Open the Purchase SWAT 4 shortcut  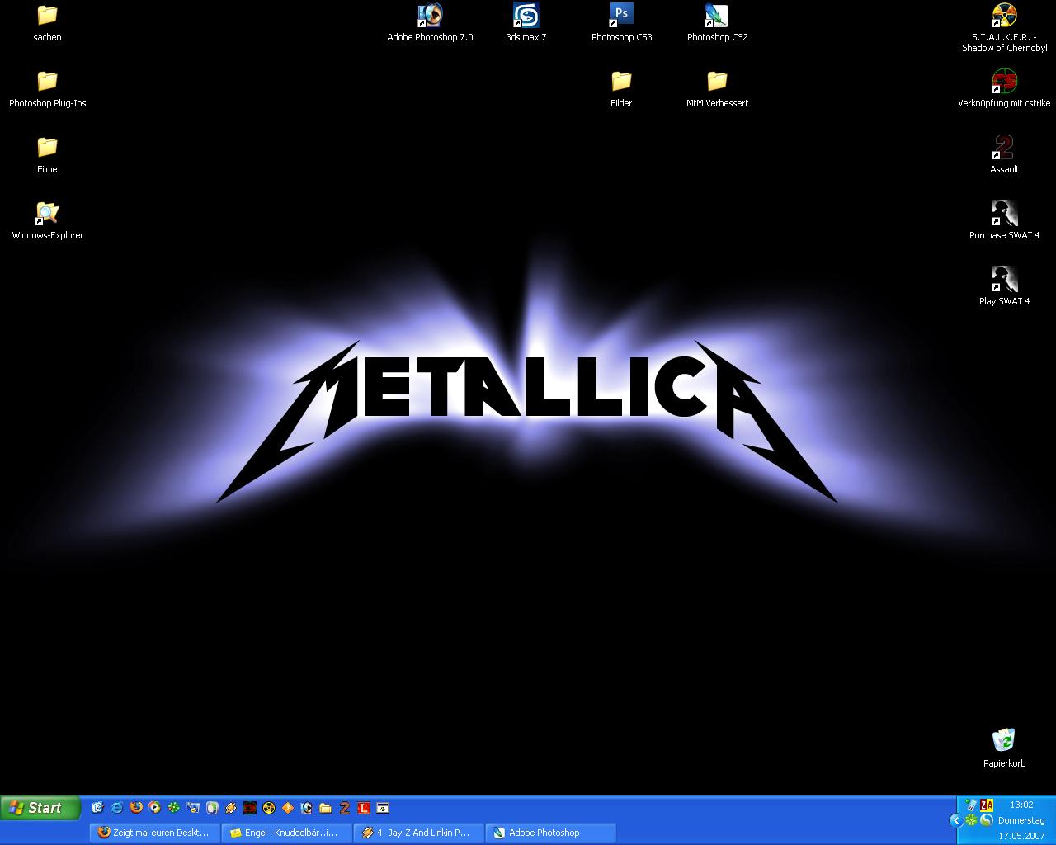pos(1004,221)
